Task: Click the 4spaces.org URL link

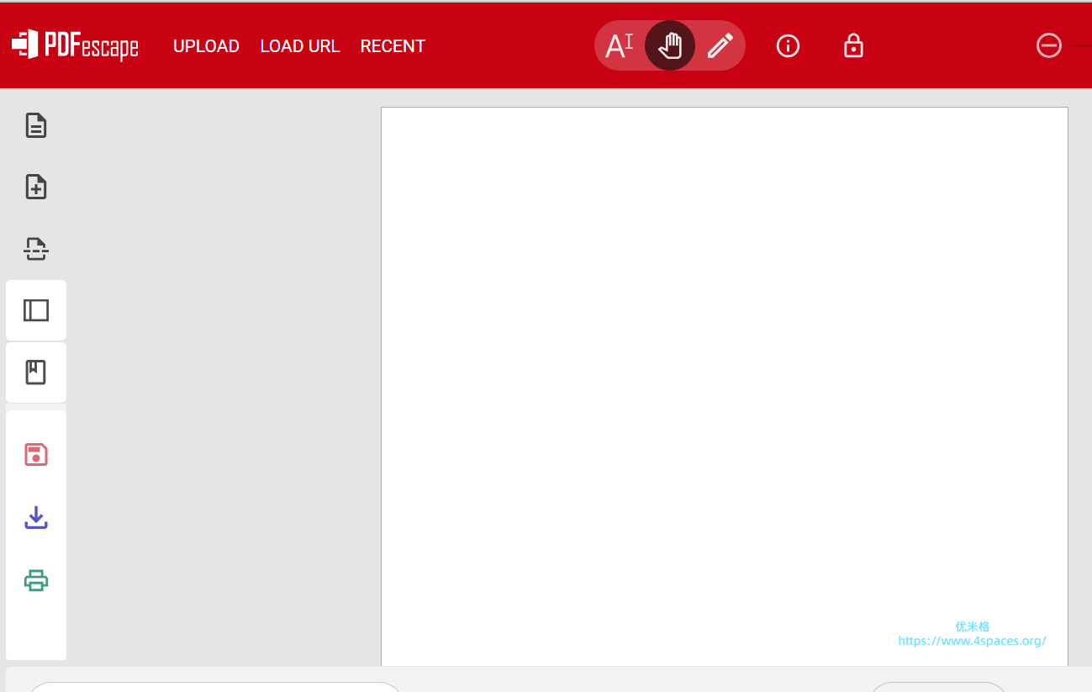Action: pyautogui.click(x=972, y=641)
